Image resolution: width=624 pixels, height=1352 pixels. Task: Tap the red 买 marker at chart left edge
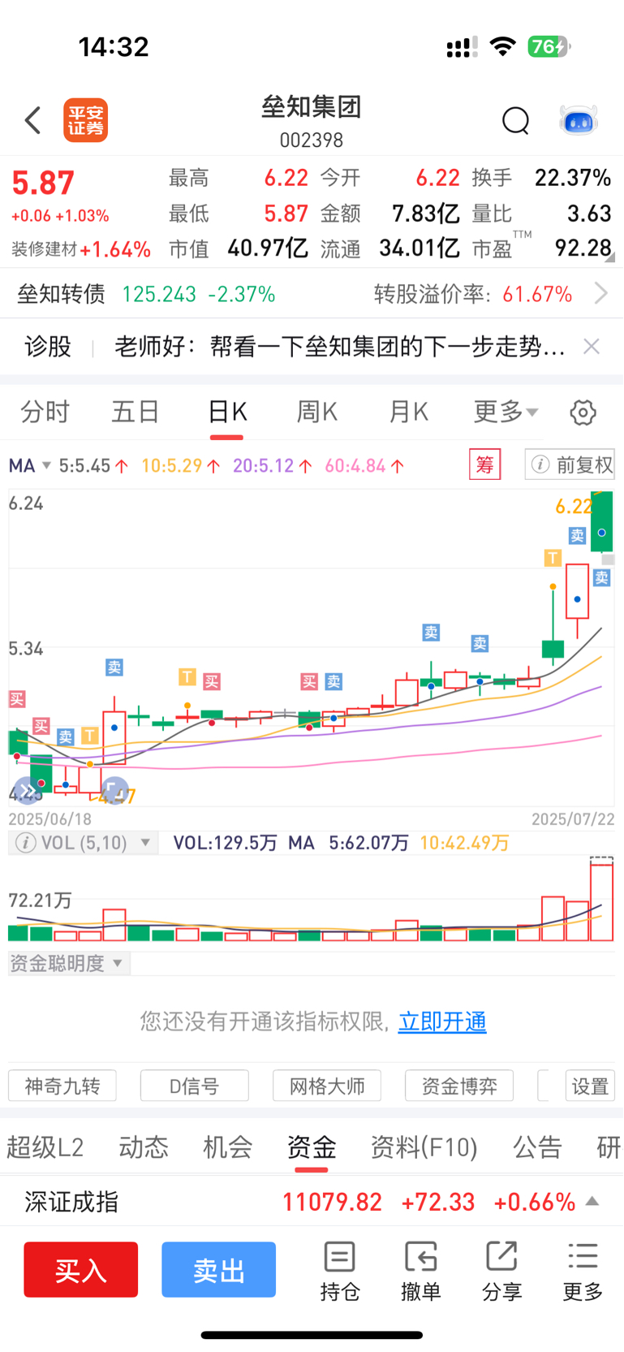coord(16,699)
